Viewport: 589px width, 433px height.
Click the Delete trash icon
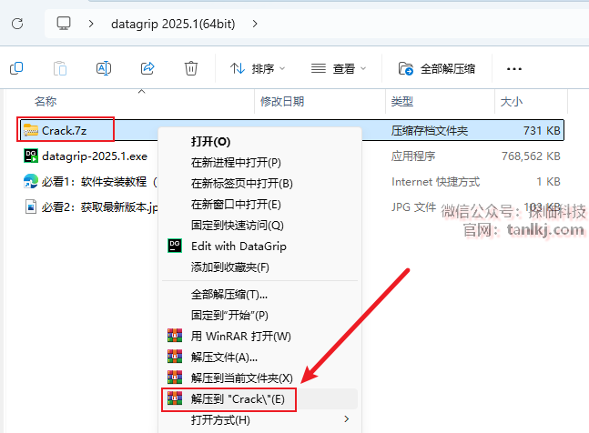[x=191, y=68]
